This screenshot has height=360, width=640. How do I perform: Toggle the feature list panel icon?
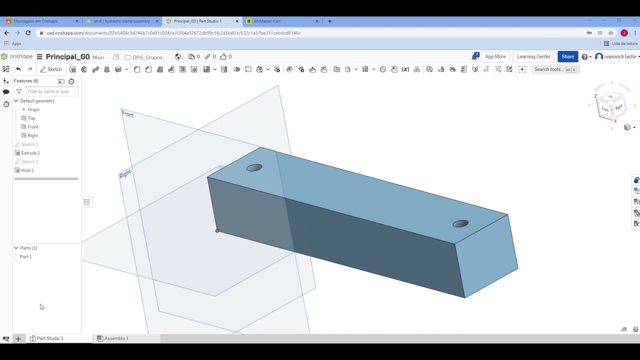(x=6, y=69)
